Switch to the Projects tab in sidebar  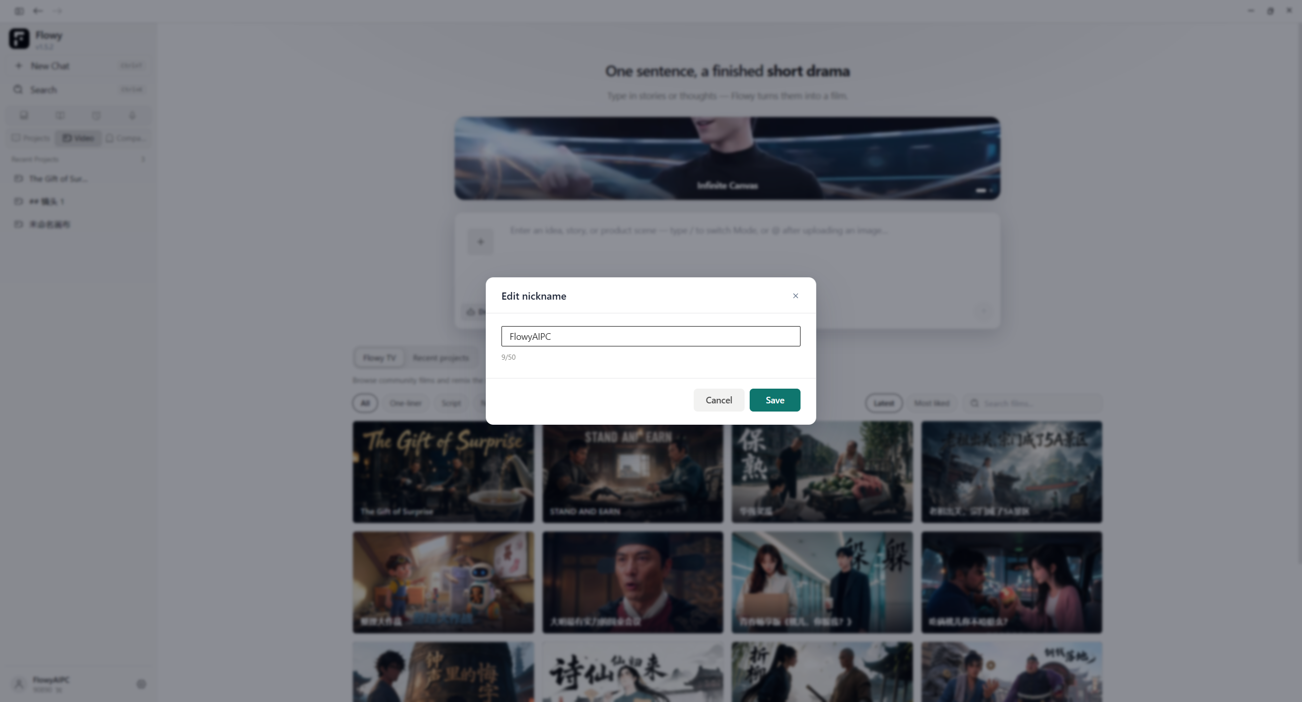pyautogui.click(x=31, y=138)
